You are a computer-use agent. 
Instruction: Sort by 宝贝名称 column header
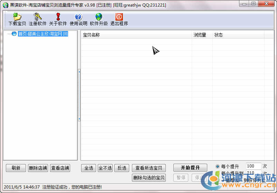136,35
